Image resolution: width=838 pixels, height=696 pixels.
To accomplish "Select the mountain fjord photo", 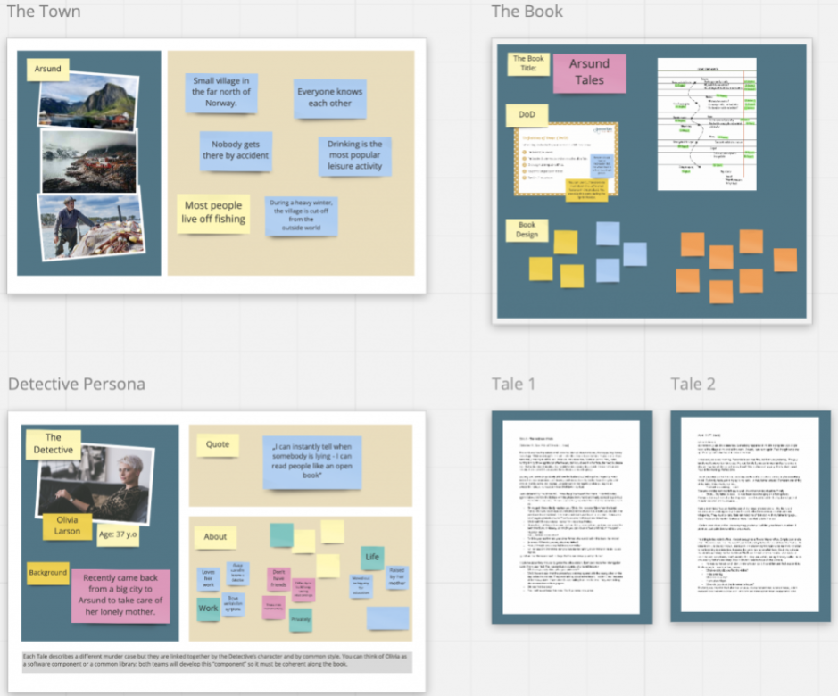I will (88, 101).
